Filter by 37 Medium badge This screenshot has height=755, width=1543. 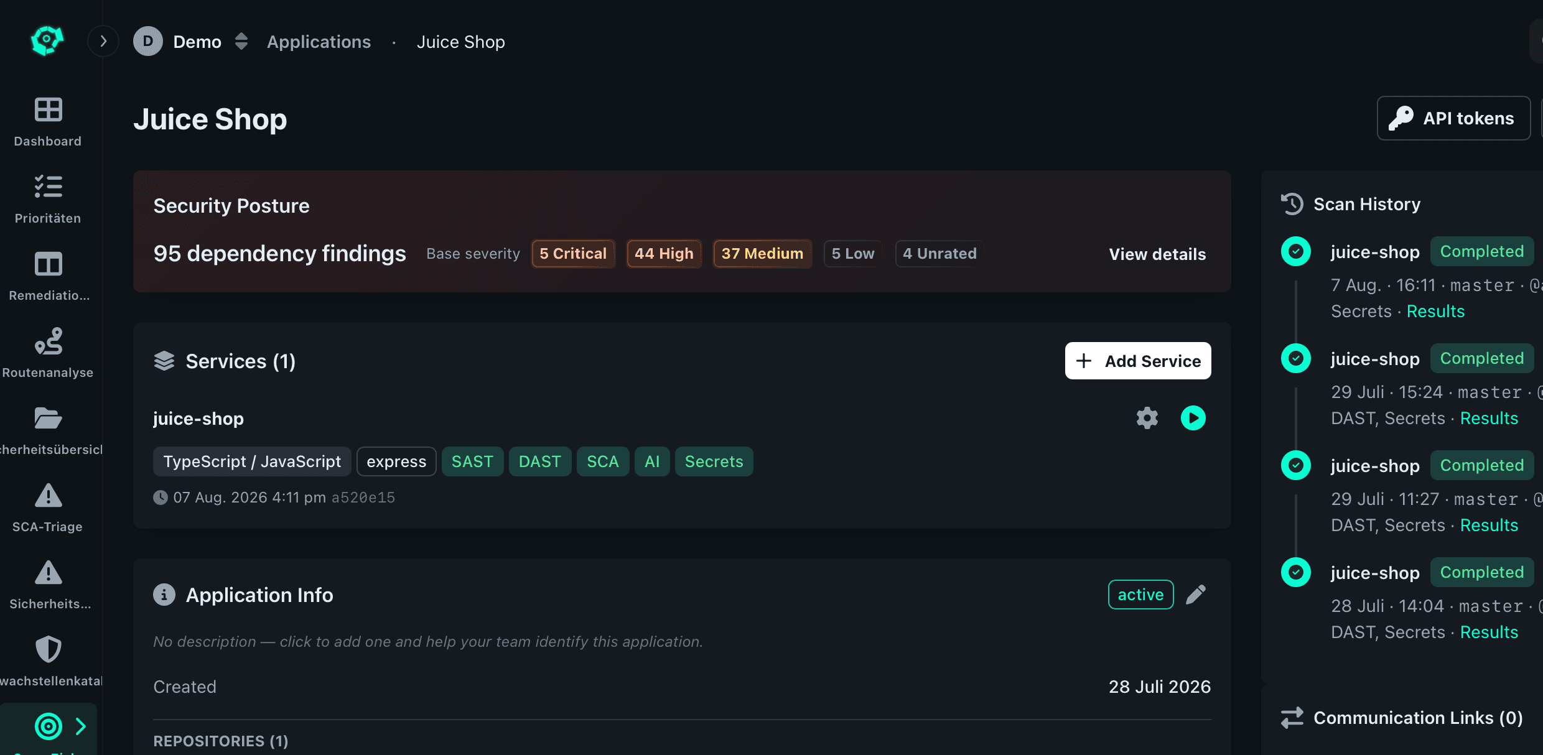pyautogui.click(x=762, y=254)
